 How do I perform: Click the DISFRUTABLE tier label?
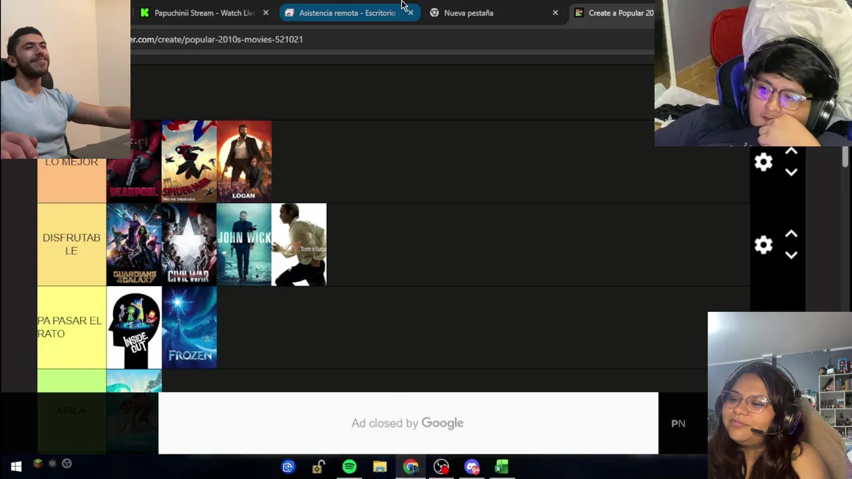(x=71, y=244)
